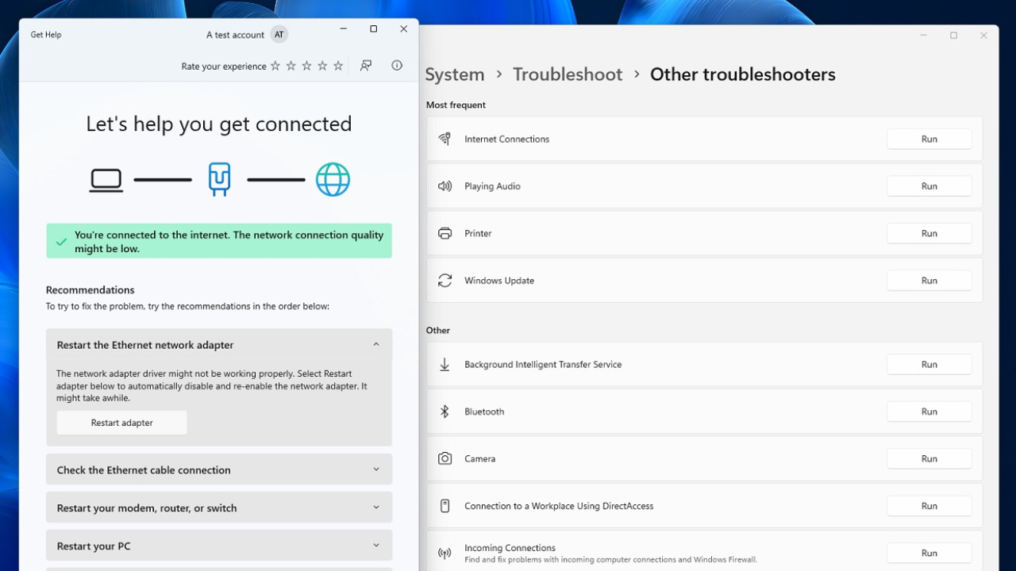Click the Internet Connections wifi icon
Screen dimensions: 1016x571
coord(444,139)
